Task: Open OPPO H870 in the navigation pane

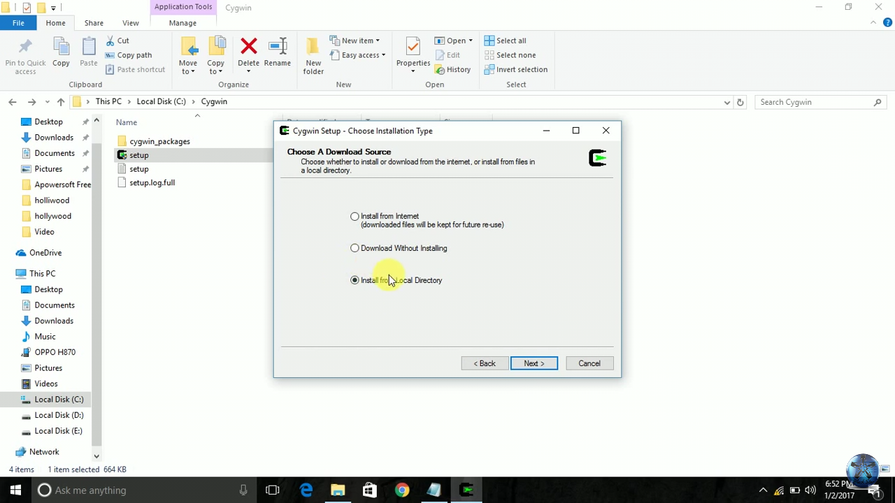Action: tap(55, 352)
